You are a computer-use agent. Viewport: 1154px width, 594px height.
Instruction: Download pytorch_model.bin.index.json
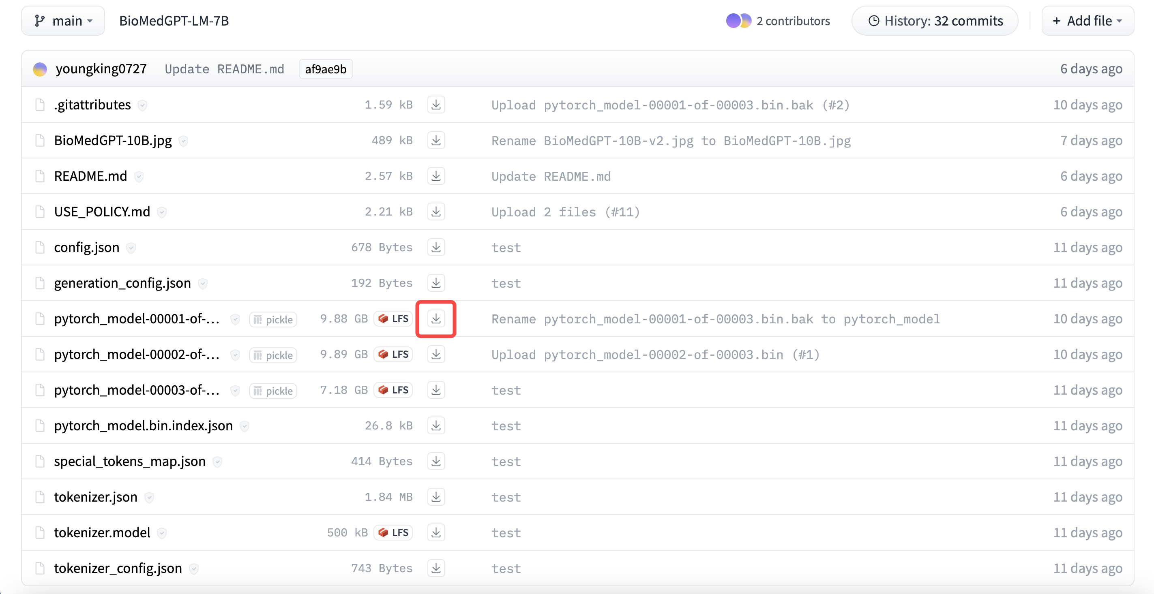point(436,426)
